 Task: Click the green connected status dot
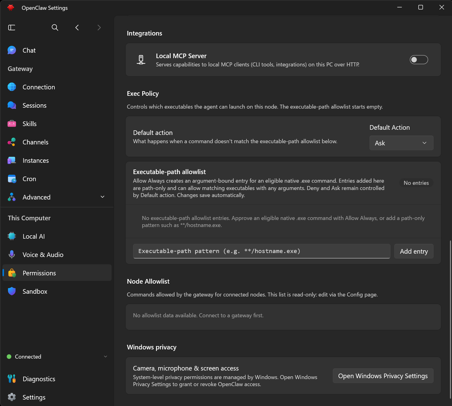coord(9,357)
